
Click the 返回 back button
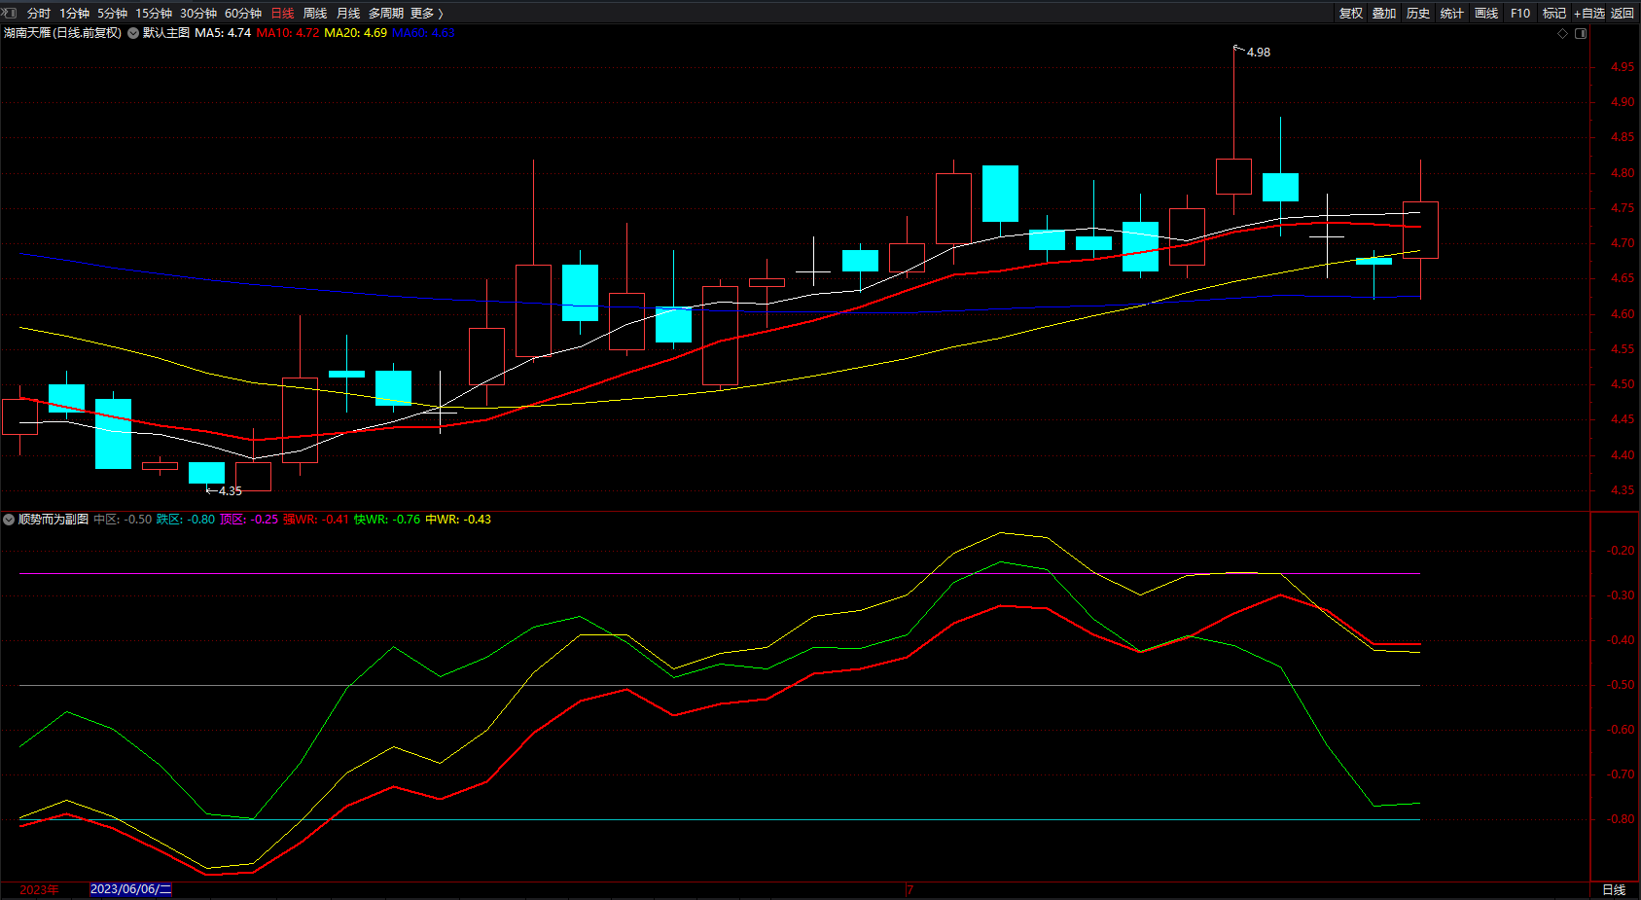tap(1623, 13)
